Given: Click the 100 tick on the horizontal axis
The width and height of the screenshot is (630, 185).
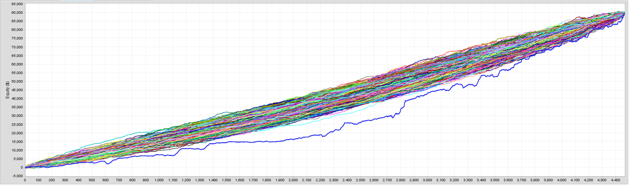Looking at the screenshot, I should tap(38, 180).
